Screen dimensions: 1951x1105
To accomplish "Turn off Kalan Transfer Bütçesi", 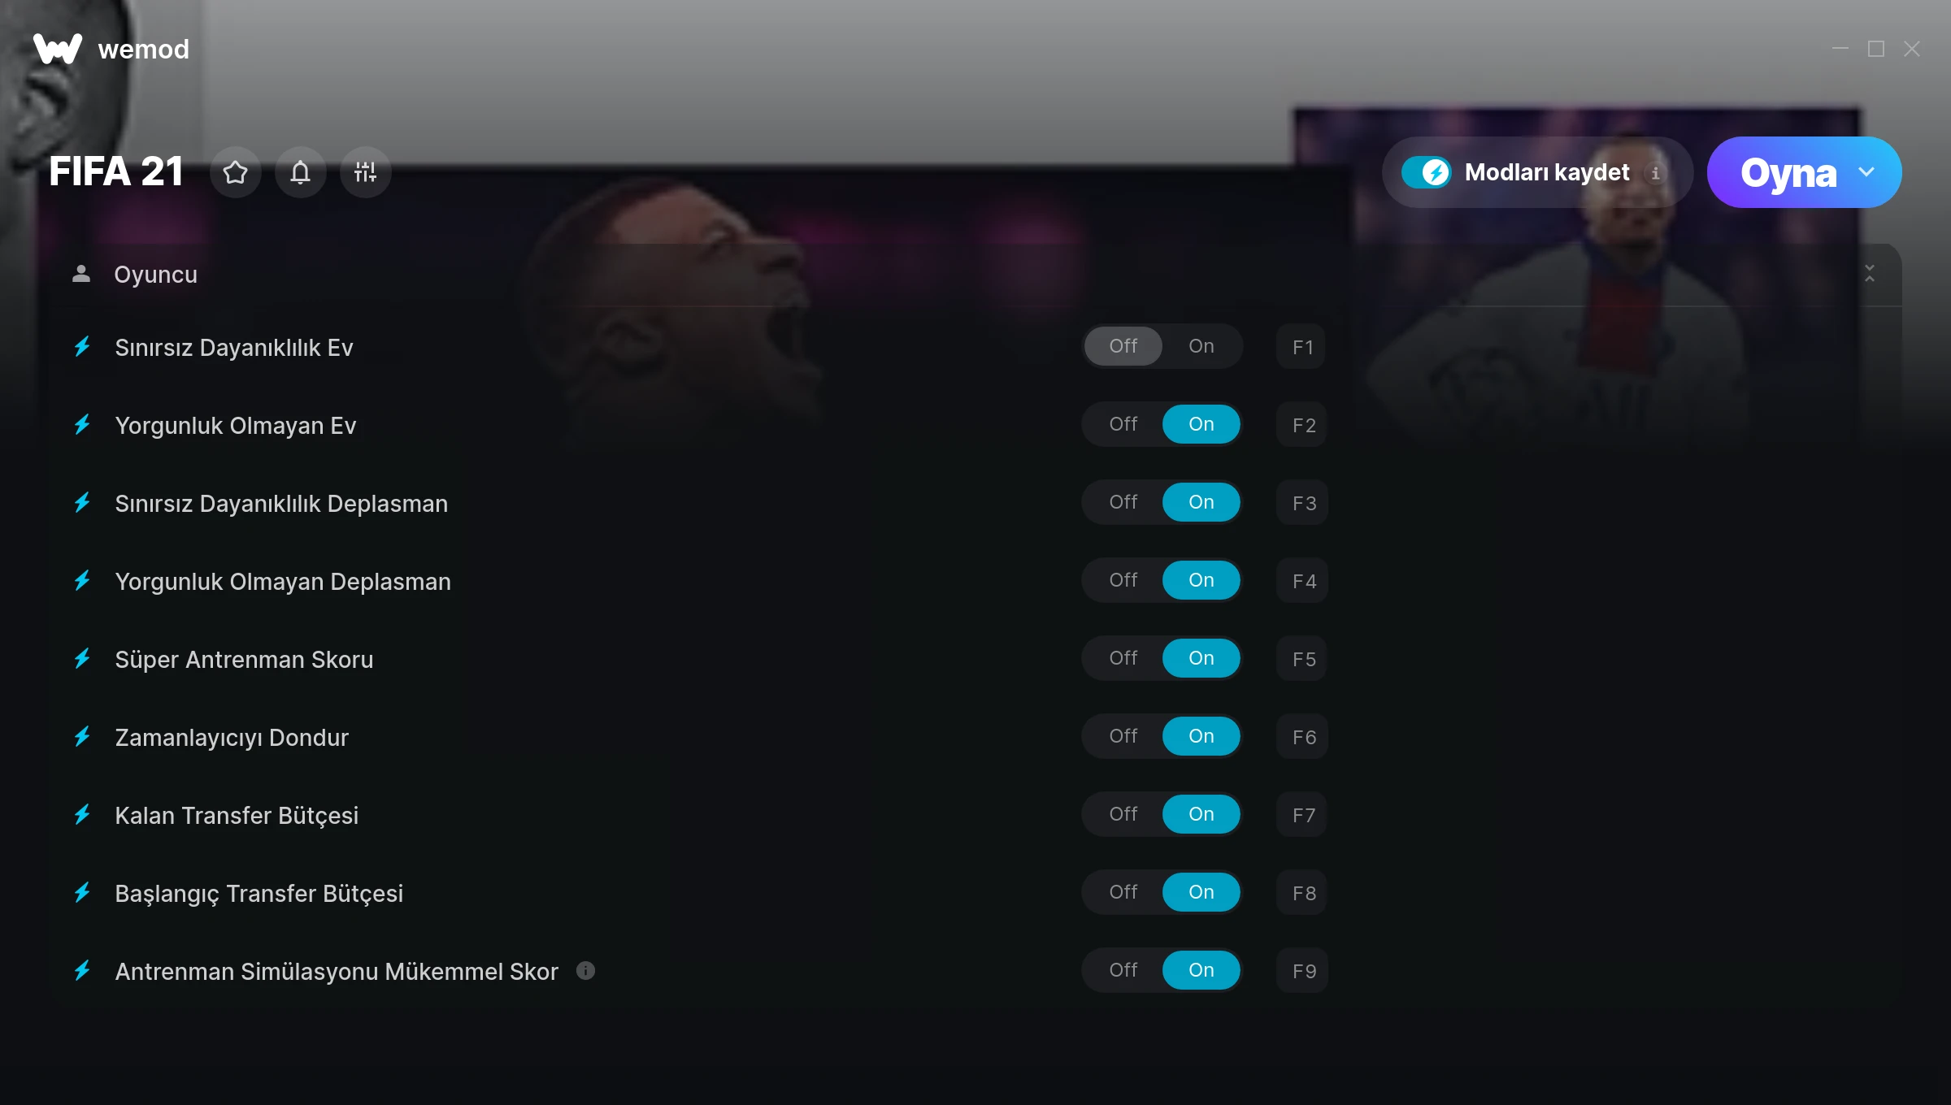I will 1123,814.
